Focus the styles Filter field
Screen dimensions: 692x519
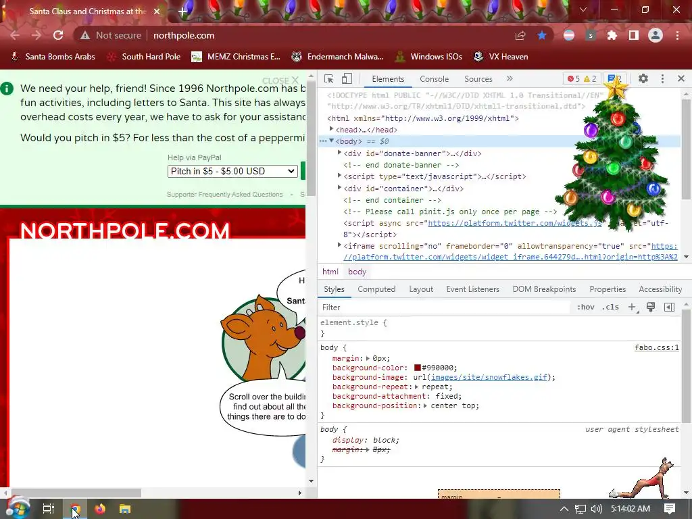tap(443, 307)
